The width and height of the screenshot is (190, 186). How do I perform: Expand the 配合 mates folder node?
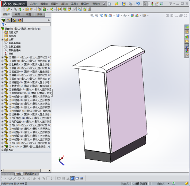[2, 150]
